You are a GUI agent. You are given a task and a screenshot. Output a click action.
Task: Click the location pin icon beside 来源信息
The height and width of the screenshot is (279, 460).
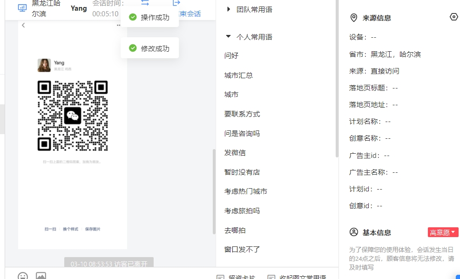tap(354, 18)
